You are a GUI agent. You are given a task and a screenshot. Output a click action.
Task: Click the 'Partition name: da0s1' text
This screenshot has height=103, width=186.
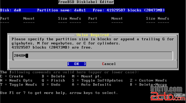point(62,10)
